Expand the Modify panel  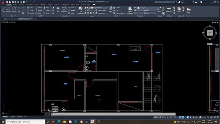tap(41, 16)
